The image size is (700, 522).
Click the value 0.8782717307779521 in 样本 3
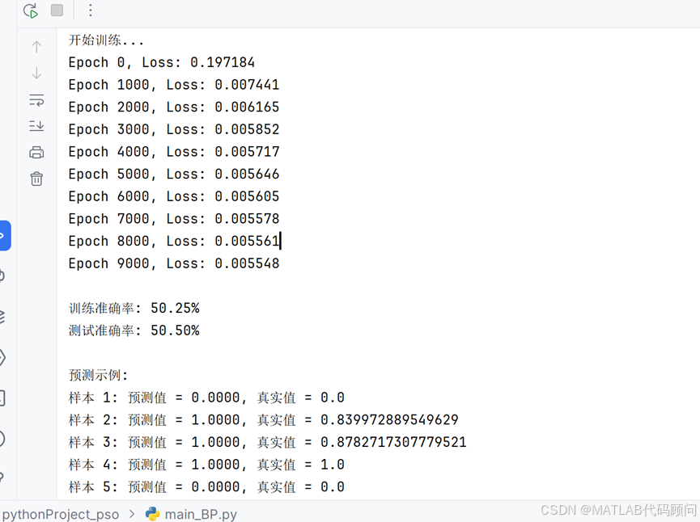(x=393, y=442)
